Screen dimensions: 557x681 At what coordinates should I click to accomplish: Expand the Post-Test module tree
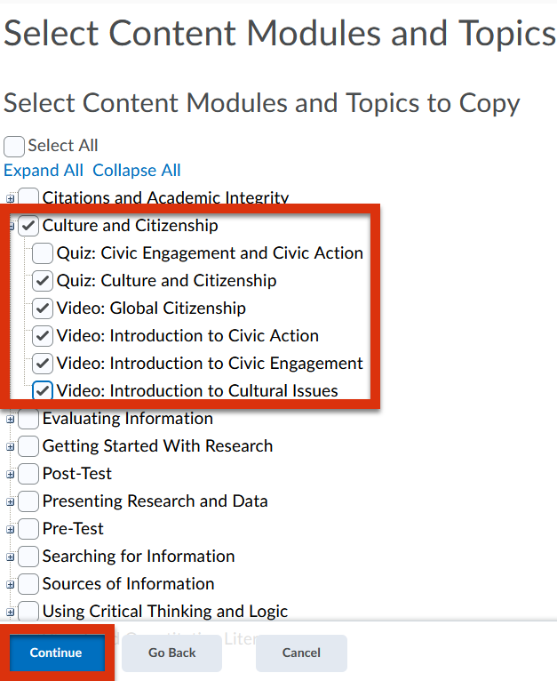pos(11,475)
